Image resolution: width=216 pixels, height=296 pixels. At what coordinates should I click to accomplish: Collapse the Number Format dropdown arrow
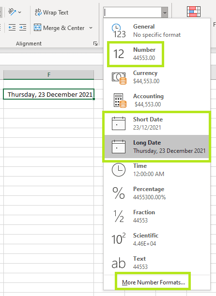(165, 13)
